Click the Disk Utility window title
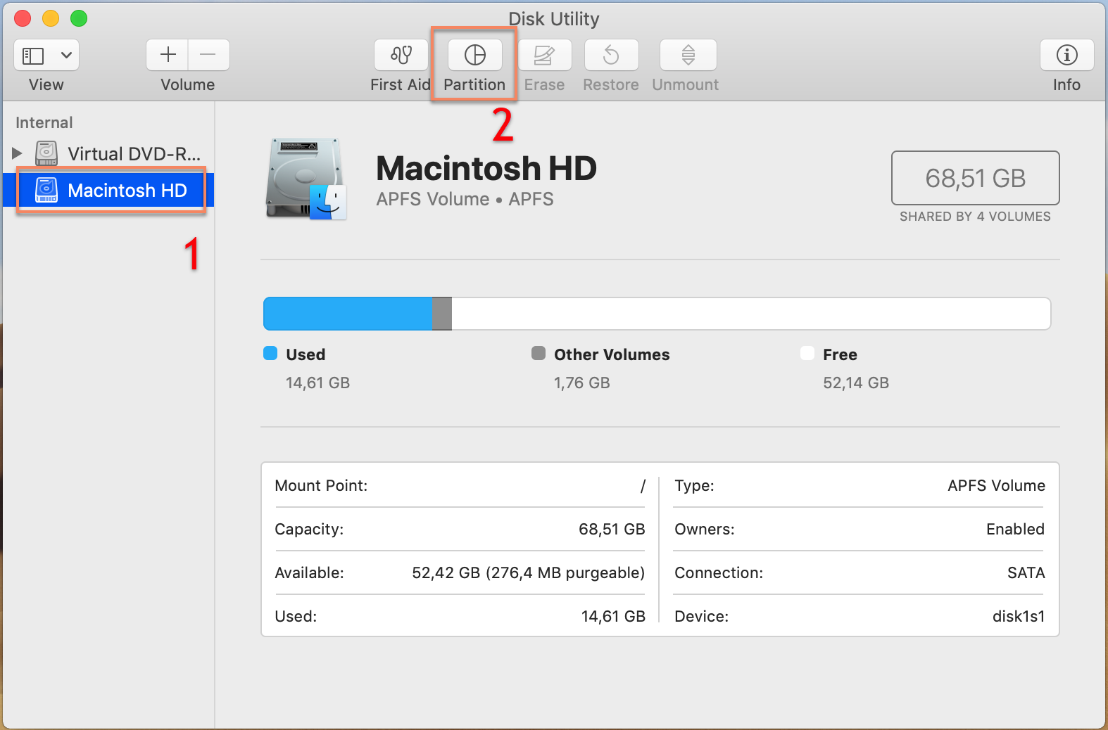Image resolution: width=1108 pixels, height=730 pixels. pyautogui.click(x=554, y=19)
